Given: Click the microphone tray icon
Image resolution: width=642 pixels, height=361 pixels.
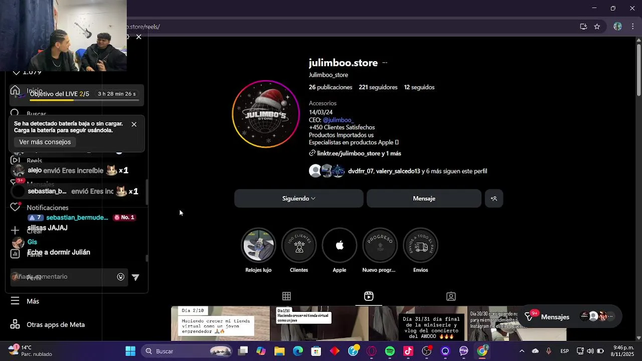Looking at the screenshot, I should click(549, 351).
